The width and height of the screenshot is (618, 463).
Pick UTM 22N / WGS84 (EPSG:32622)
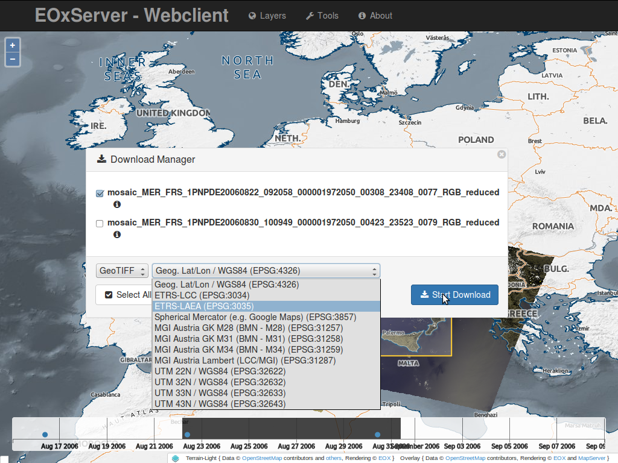click(266, 371)
